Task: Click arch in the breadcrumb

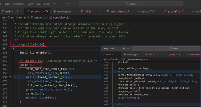Action: pos(4,17)
